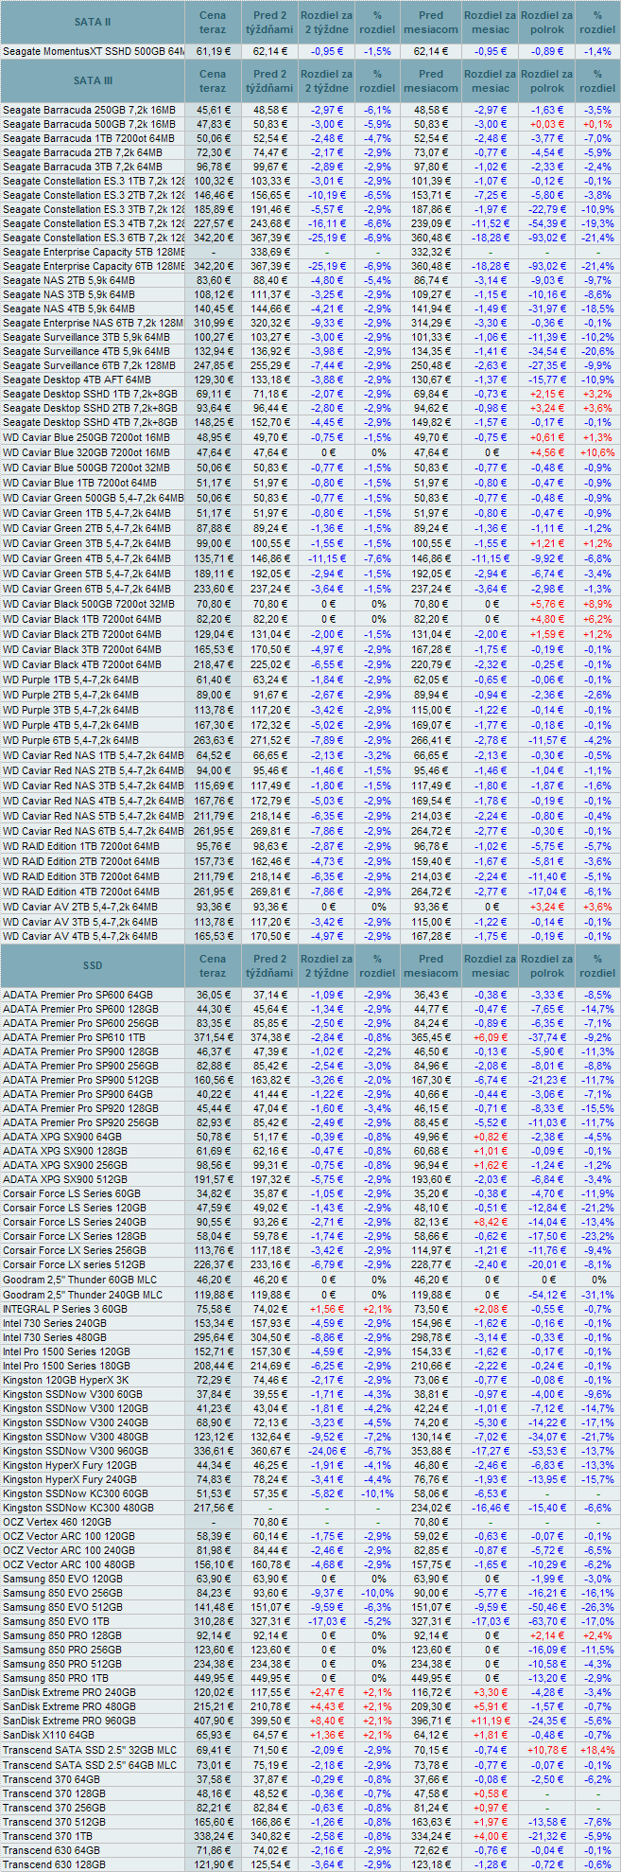Click Seagate Enterprise Capacity 5TB row name
The image size is (621, 1872).
point(93,252)
